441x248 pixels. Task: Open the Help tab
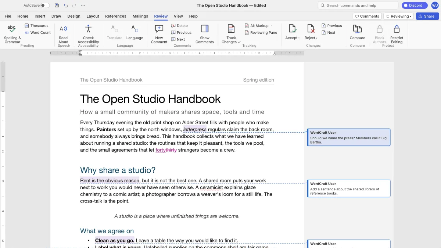point(193,16)
